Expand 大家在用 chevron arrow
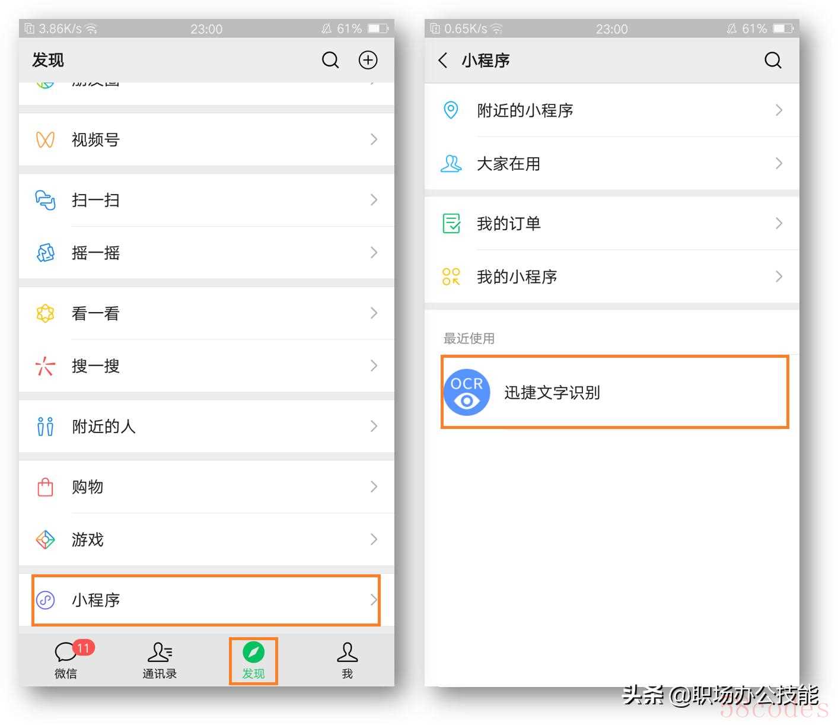 click(779, 164)
